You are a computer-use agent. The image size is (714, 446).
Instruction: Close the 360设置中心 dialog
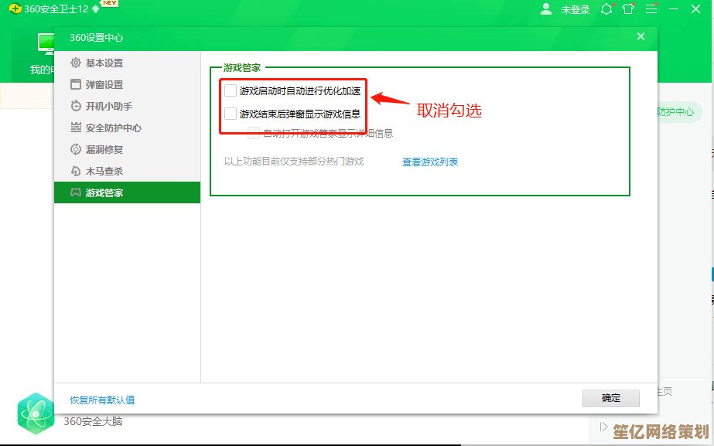641,36
